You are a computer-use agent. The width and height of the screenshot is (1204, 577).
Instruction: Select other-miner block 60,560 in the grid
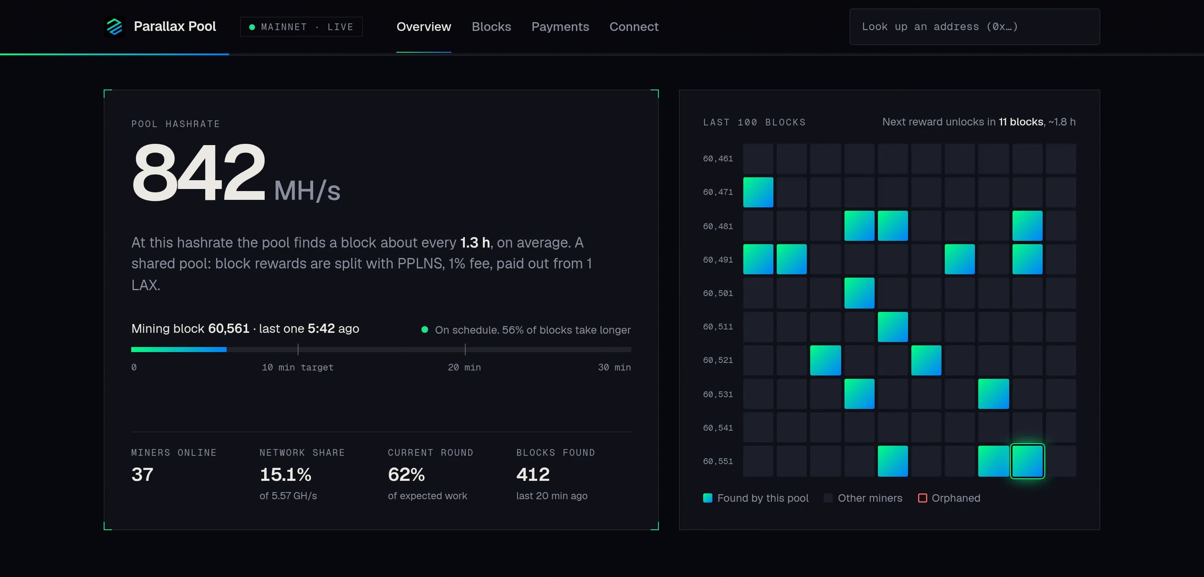pos(1061,461)
